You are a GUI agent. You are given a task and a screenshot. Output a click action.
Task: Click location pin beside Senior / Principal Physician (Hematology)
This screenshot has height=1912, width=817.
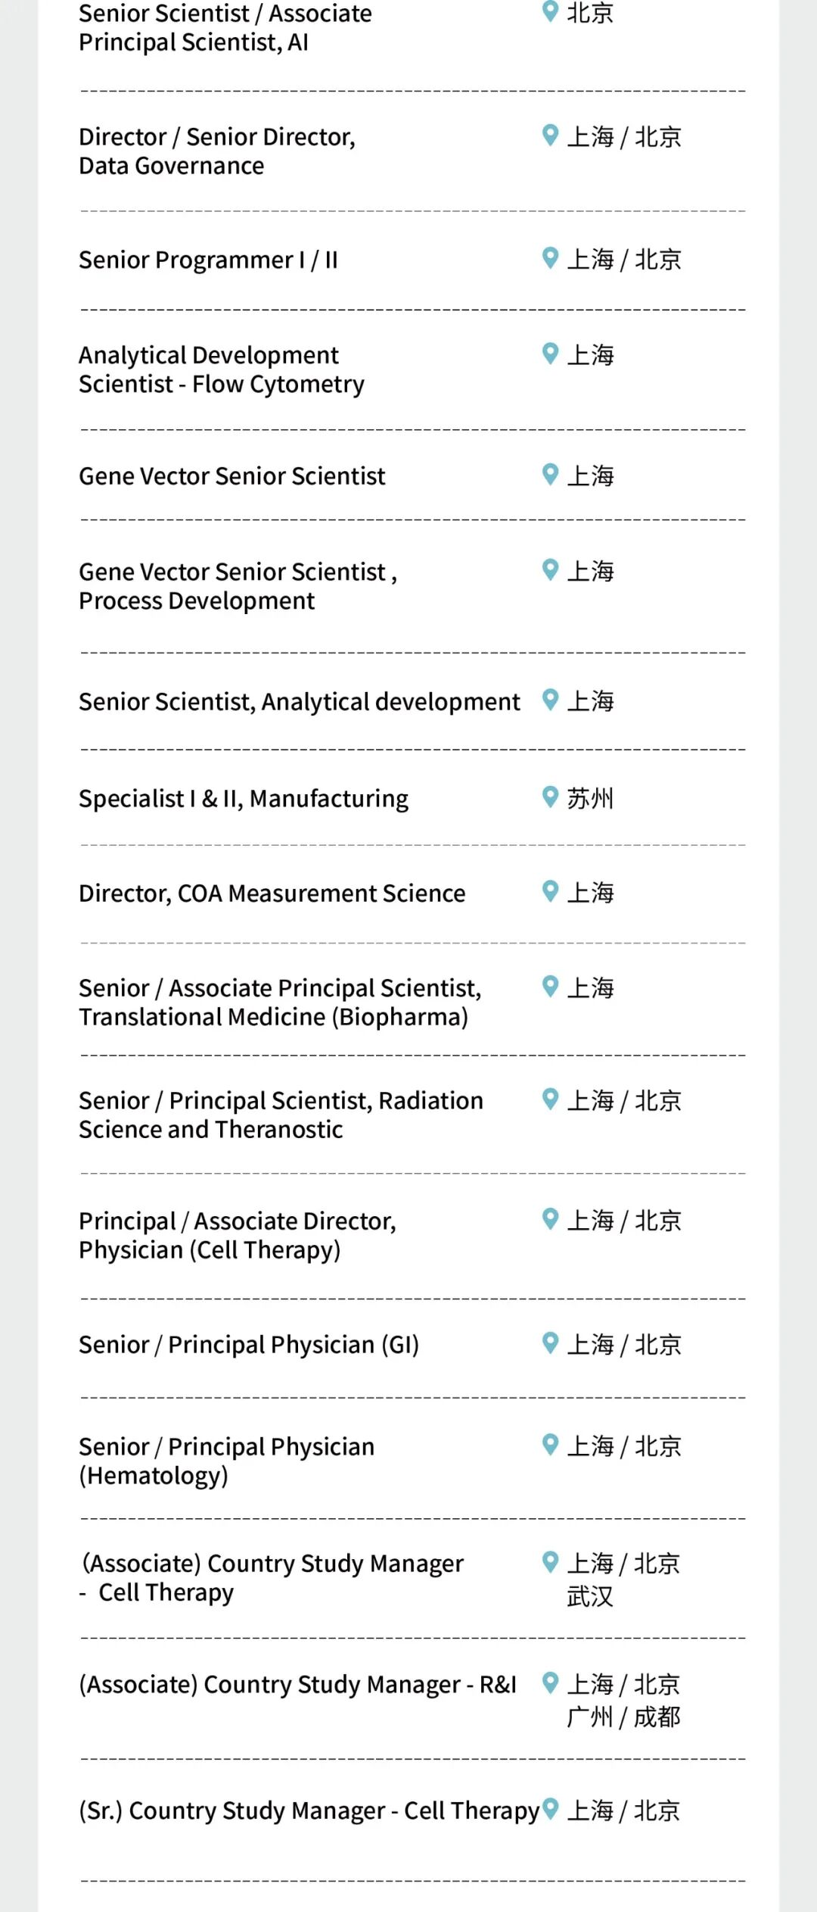pyautogui.click(x=551, y=1445)
